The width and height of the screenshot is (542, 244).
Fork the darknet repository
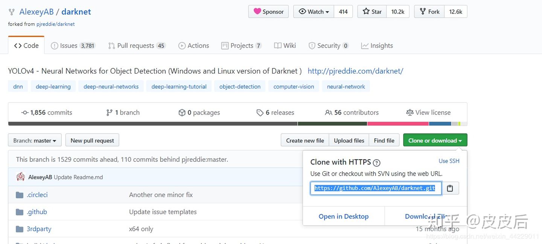click(429, 12)
